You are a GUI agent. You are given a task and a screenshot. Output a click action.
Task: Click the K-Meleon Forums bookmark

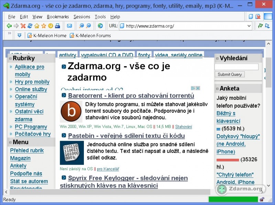[x=90, y=35]
